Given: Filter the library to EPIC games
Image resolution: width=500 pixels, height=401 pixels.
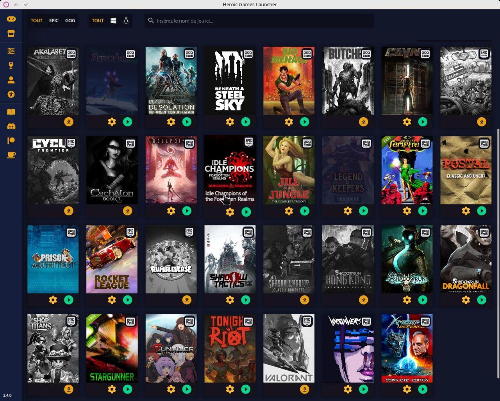Looking at the screenshot, I should click(54, 21).
